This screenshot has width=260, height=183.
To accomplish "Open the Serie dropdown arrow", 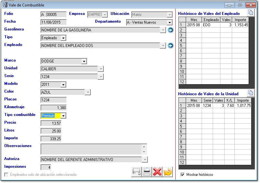I will 101,77.
